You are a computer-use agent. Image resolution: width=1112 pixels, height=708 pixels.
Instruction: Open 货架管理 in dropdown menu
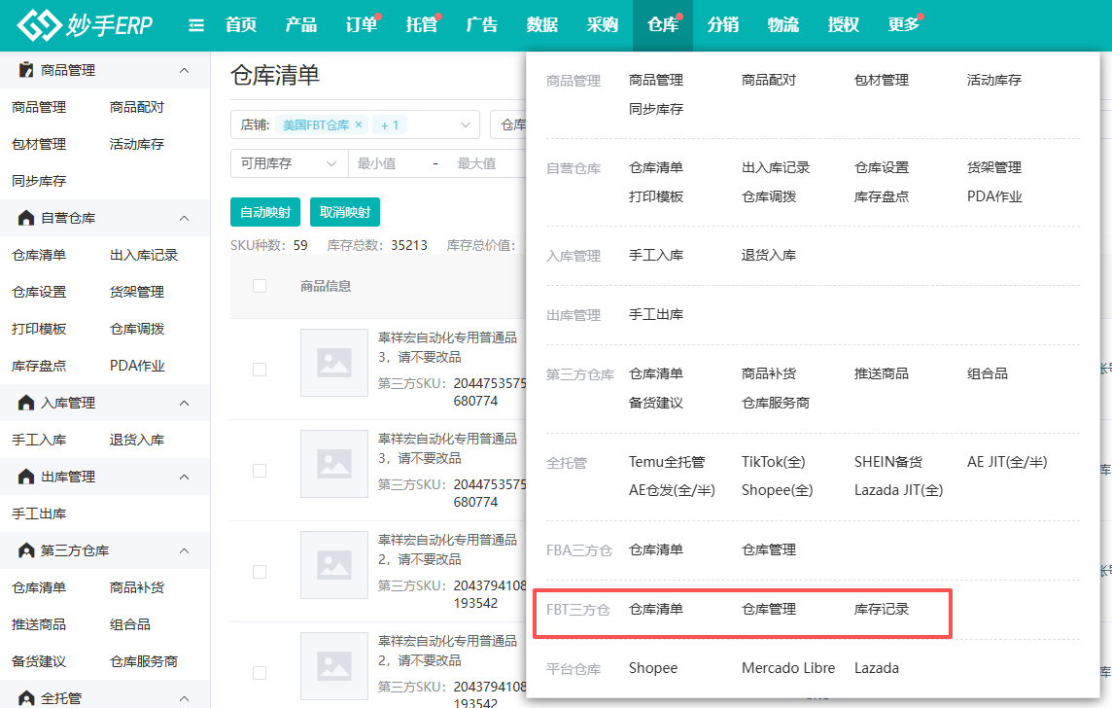point(994,167)
